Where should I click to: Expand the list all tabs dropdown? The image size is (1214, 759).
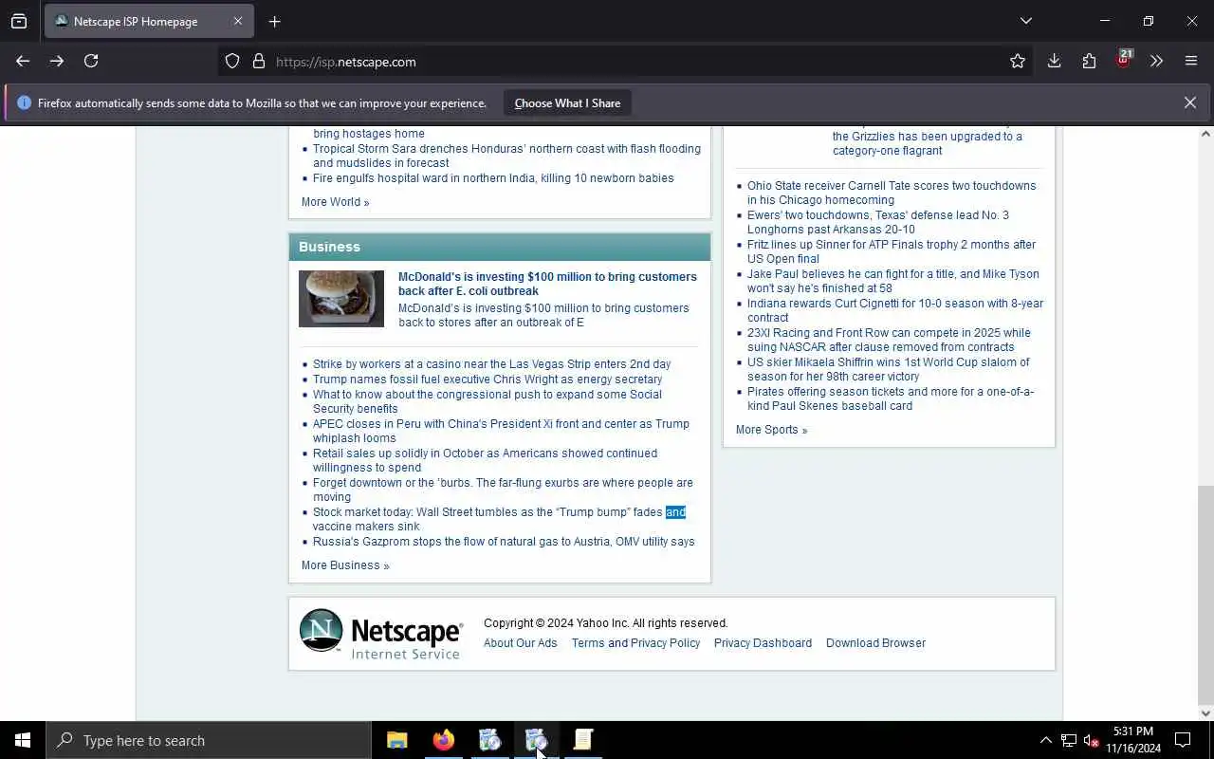click(x=1026, y=21)
